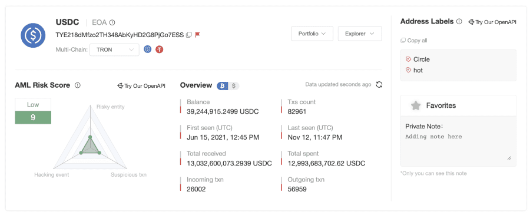Click the Incoming txn value 26002

(196, 189)
